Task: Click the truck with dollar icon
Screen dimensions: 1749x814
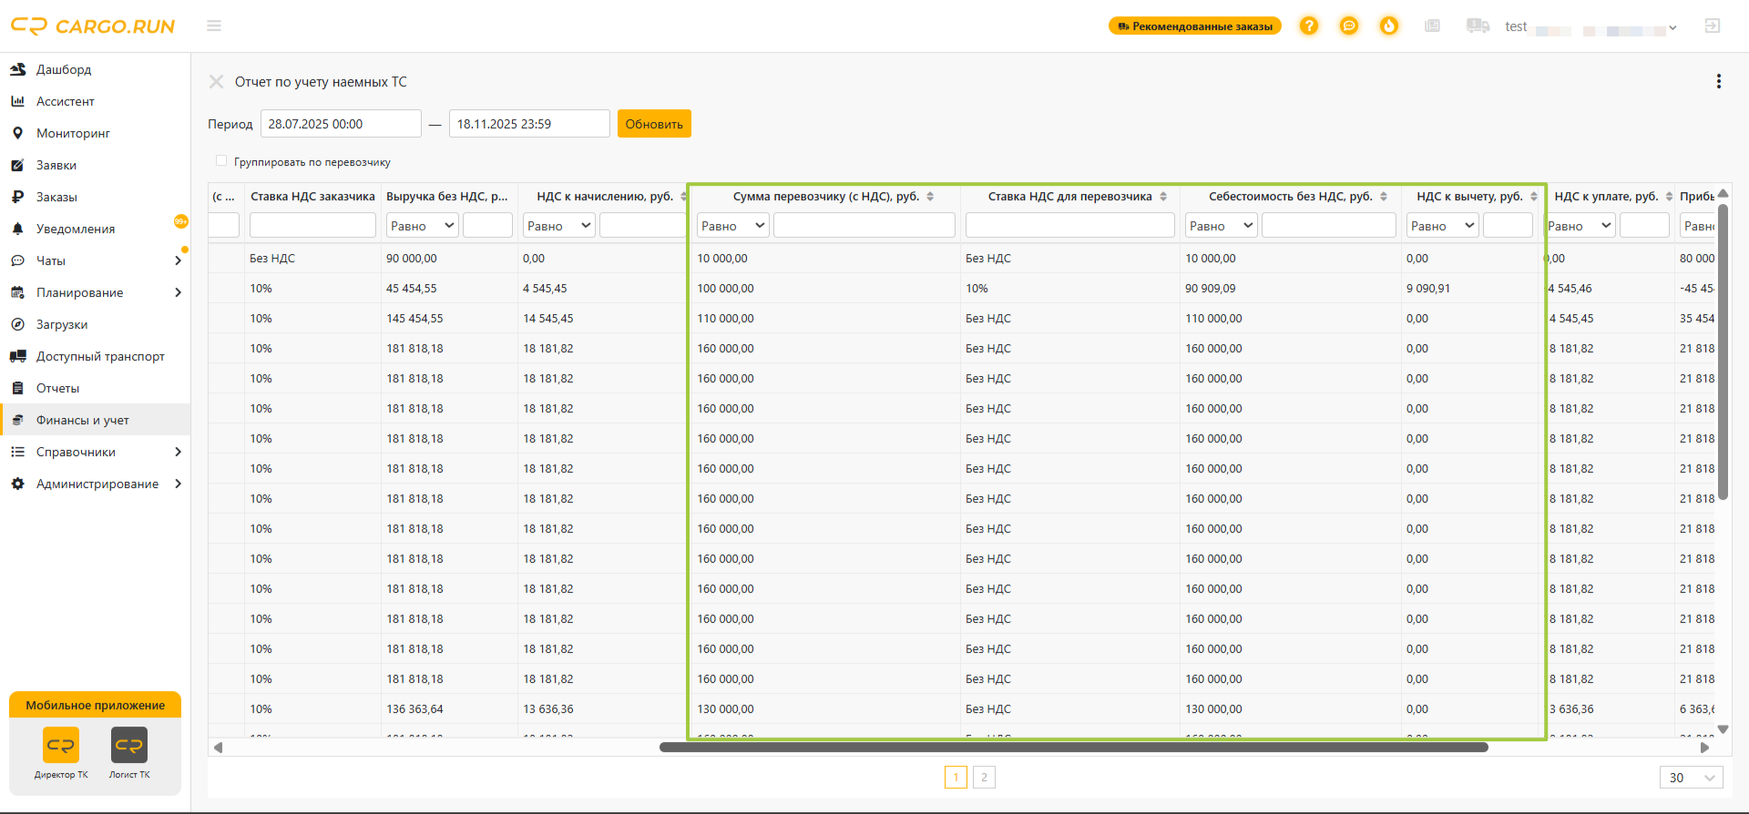Action: pos(1478,26)
